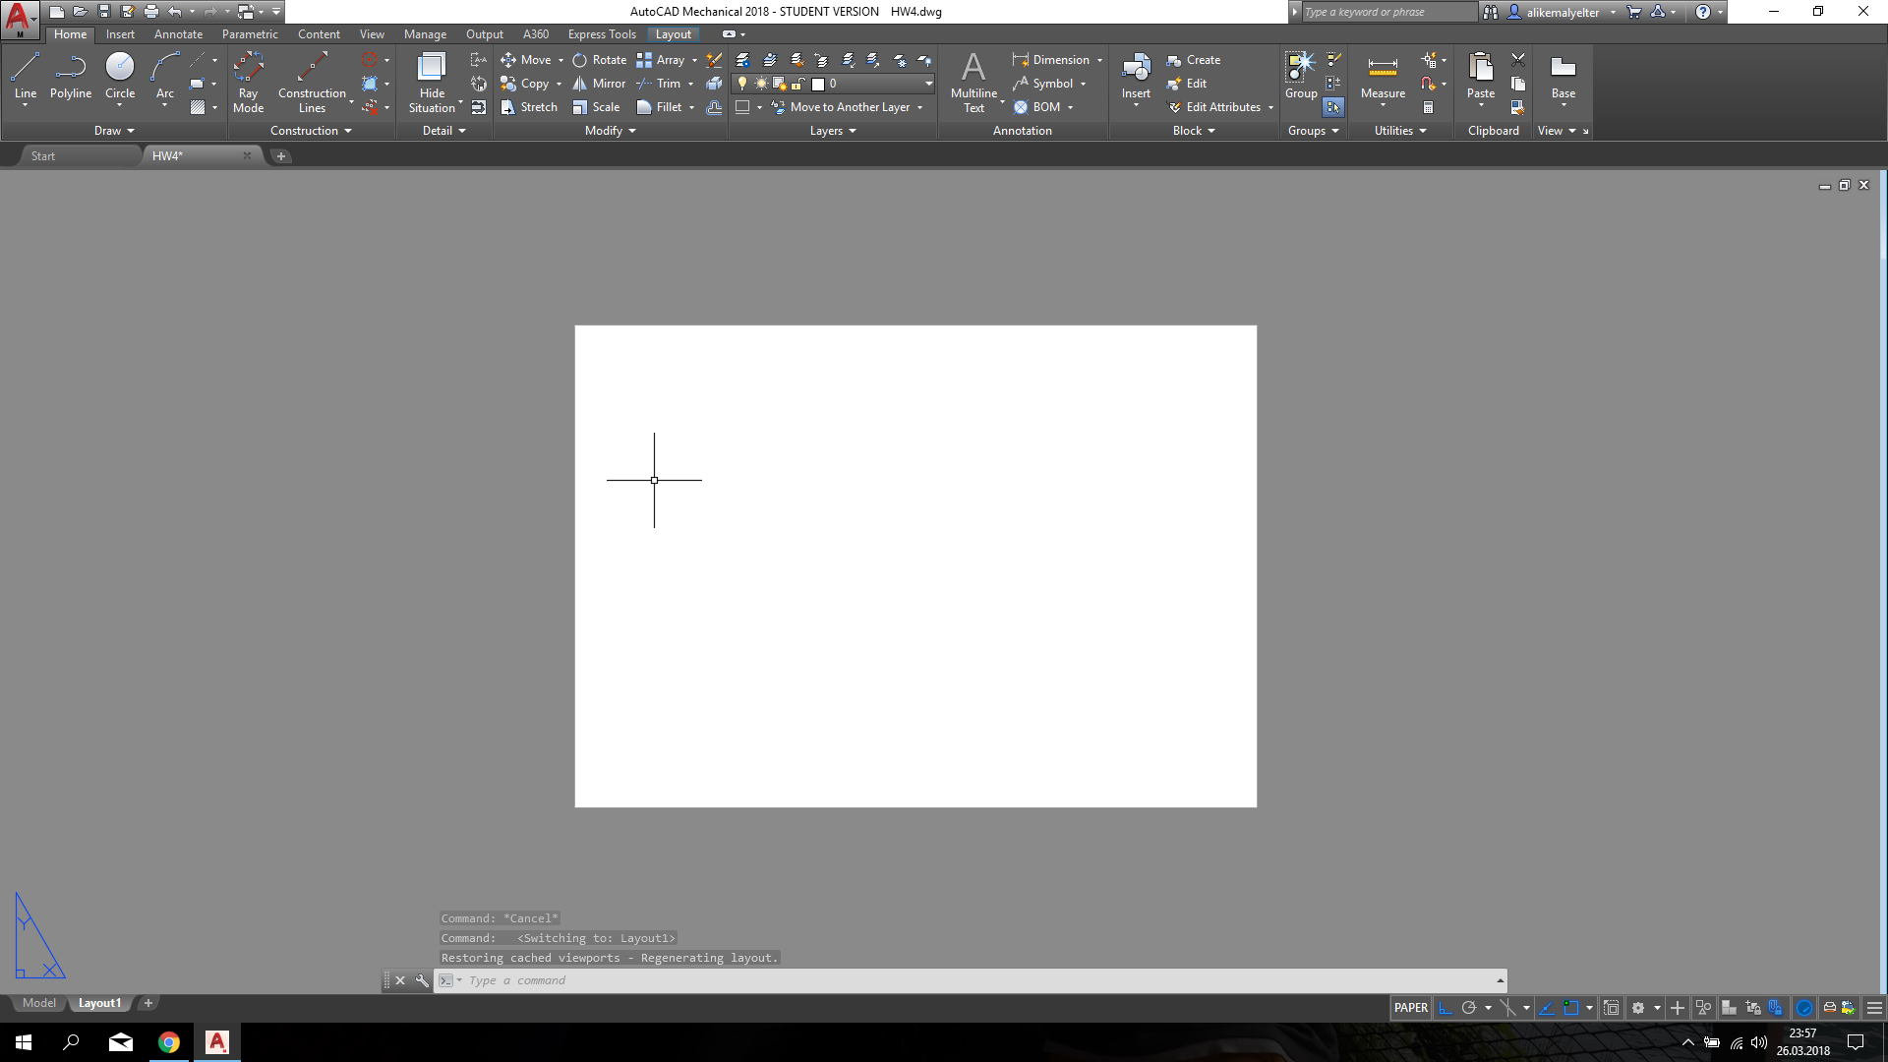
Task: Select the Line tool
Action: click(x=26, y=69)
